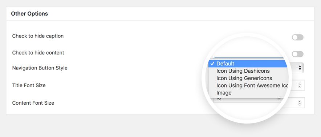321x137 pixels.
Task: Toggle the hide caption switch
Action: (x=298, y=37)
